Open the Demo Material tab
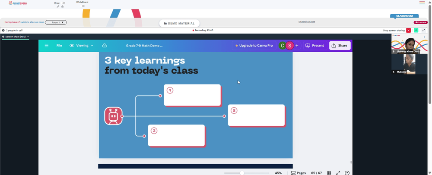The image size is (432, 175). tap(179, 23)
